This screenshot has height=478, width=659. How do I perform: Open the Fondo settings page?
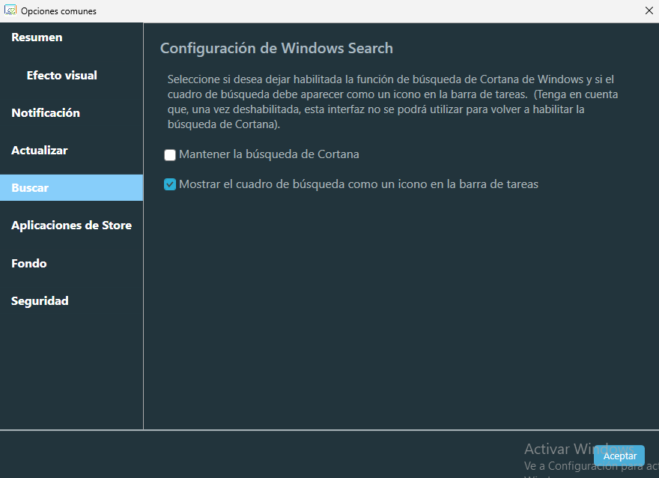(29, 263)
